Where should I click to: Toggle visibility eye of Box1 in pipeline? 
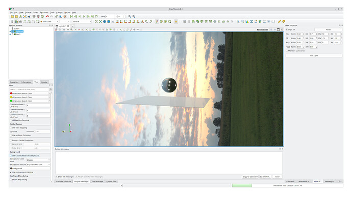tap(10, 35)
